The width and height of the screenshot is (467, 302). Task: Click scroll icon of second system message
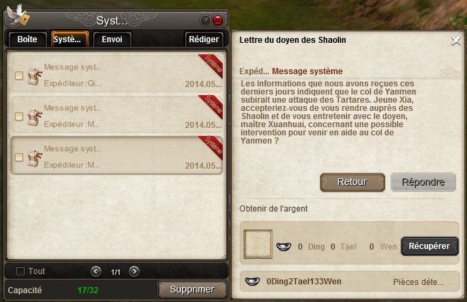pos(35,117)
